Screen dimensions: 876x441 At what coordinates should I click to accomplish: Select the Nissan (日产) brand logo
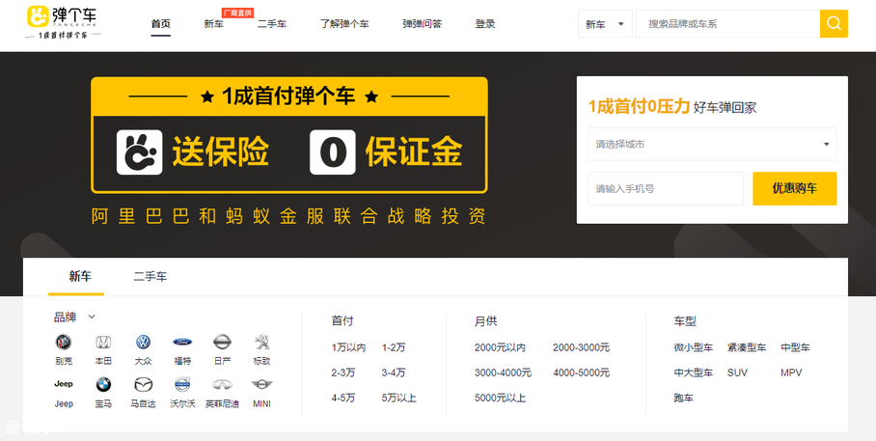(x=222, y=342)
